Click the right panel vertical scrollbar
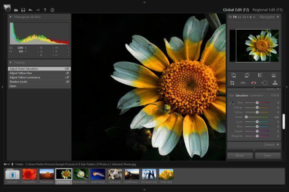 (283, 121)
